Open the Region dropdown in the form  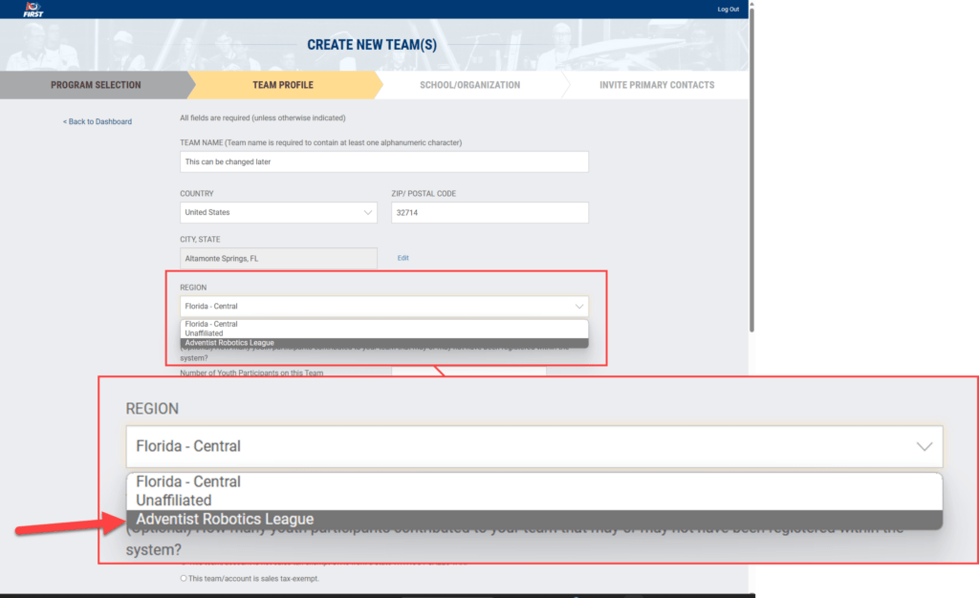click(384, 307)
